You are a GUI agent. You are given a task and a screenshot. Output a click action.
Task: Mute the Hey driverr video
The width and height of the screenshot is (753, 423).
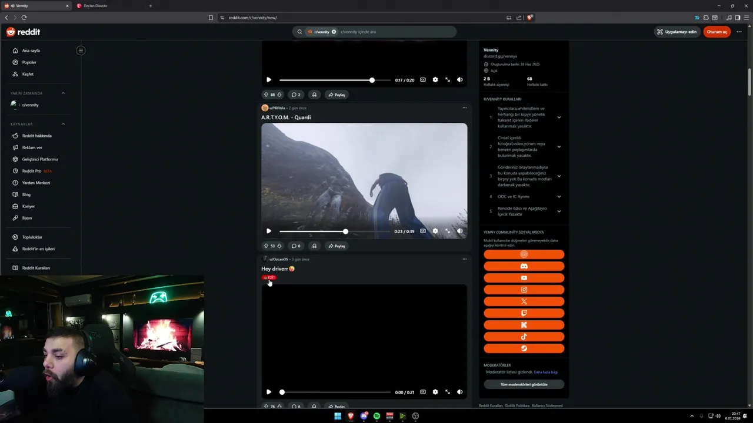coord(460,392)
